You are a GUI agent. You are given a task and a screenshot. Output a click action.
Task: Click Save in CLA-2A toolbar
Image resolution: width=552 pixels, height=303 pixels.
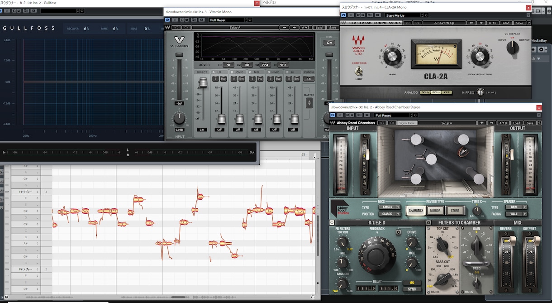(519, 23)
